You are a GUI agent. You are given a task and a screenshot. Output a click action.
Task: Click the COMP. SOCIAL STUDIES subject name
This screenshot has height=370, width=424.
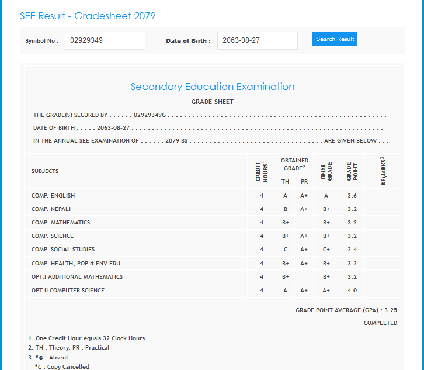click(x=63, y=250)
